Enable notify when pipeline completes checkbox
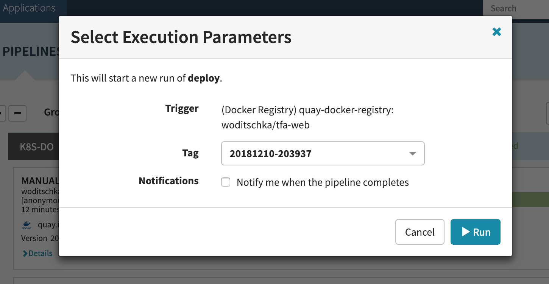Screen dimensions: 549x284 (226, 182)
